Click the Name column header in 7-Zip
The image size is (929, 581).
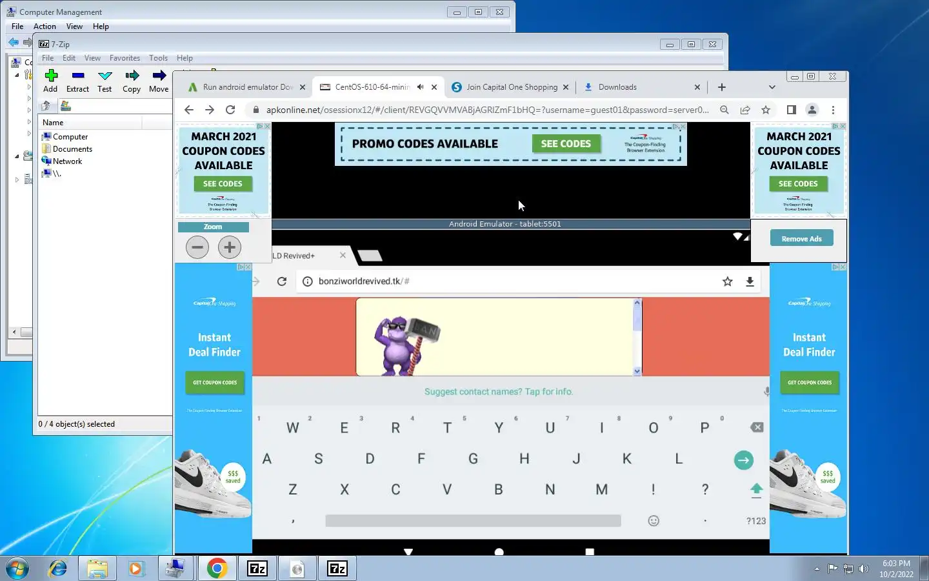90,123
